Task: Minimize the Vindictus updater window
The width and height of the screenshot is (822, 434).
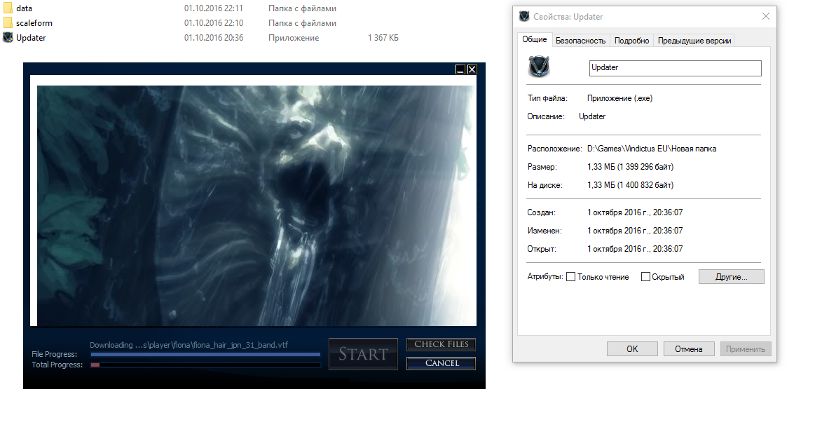Action: [x=460, y=69]
